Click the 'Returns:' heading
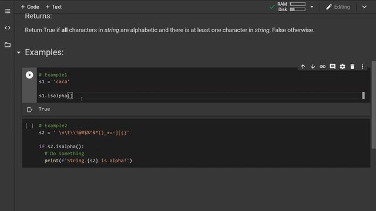This screenshot has height=211, width=376. [38, 16]
